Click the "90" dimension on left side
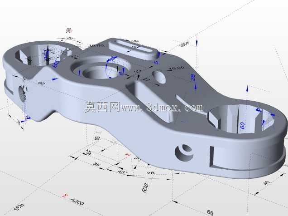The image size is (288, 216). pyautogui.click(x=41, y=83)
